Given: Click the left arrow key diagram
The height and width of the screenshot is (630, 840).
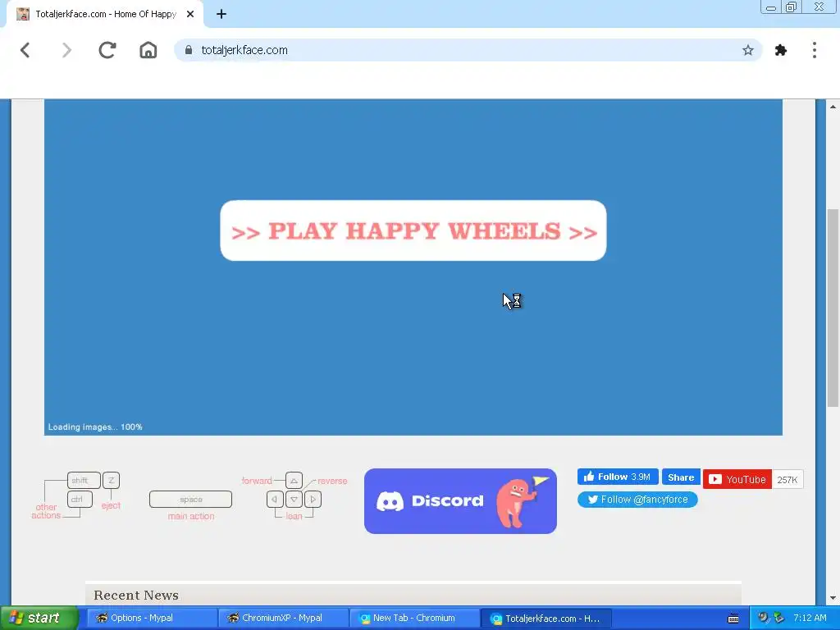Looking at the screenshot, I should tap(275, 500).
